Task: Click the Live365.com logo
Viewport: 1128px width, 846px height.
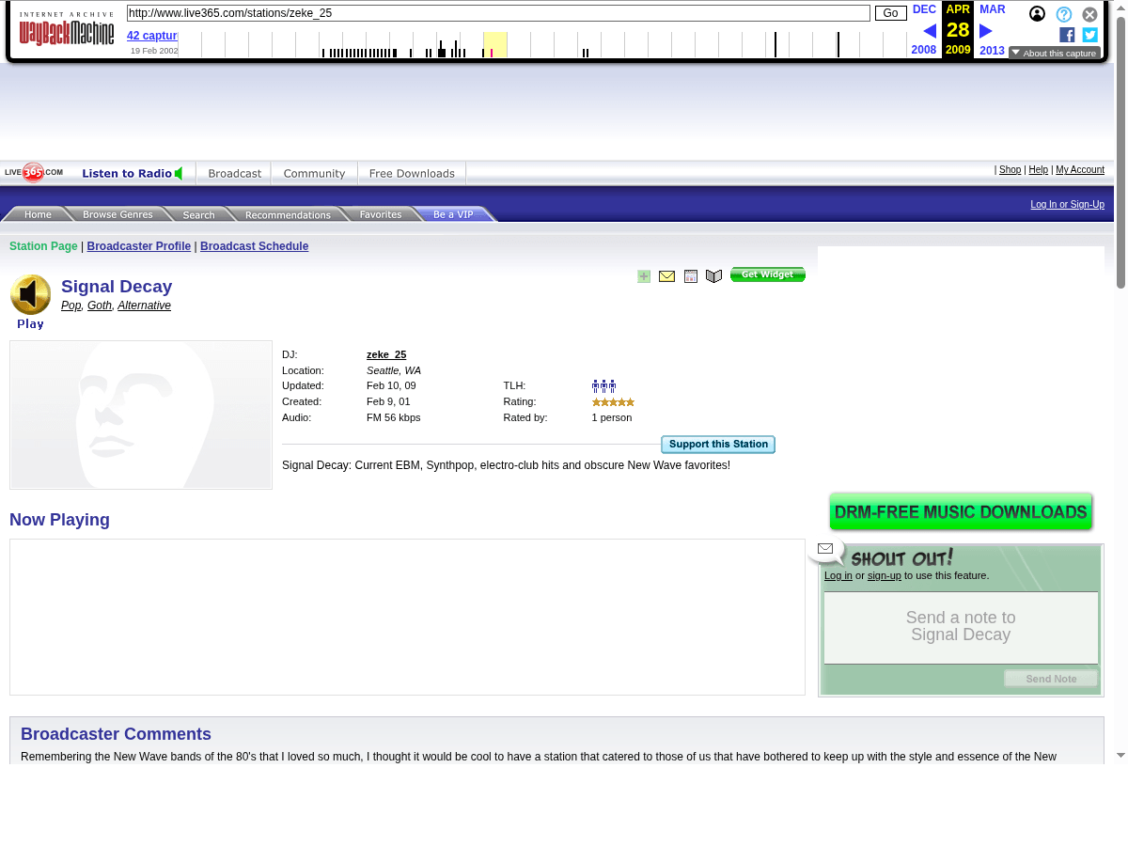Action: 34,173
